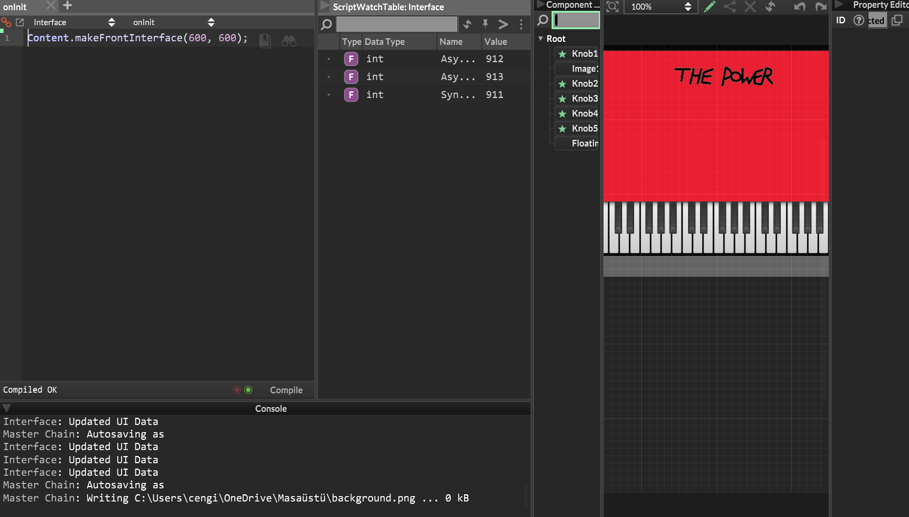
Task: Click the bookmark icon in code editor
Action: tap(265, 41)
